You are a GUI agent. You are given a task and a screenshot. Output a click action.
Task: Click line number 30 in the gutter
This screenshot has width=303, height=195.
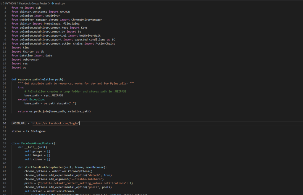tap(4, 123)
